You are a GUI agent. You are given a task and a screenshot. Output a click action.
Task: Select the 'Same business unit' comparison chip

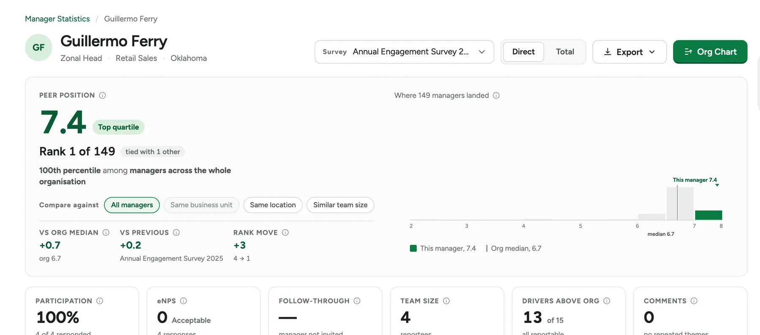click(x=201, y=205)
